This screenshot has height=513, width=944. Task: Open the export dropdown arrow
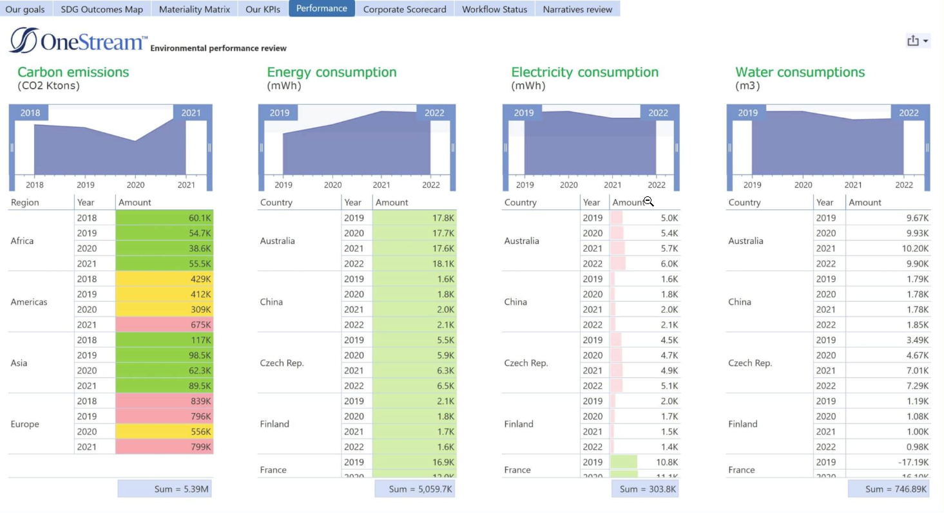pyautogui.click(x=926, y=42)
